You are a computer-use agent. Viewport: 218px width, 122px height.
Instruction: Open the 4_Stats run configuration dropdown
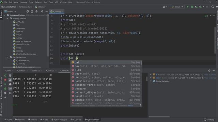[x=177, y=7]
